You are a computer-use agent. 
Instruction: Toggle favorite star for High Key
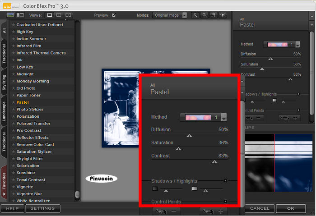pos(13,32)
